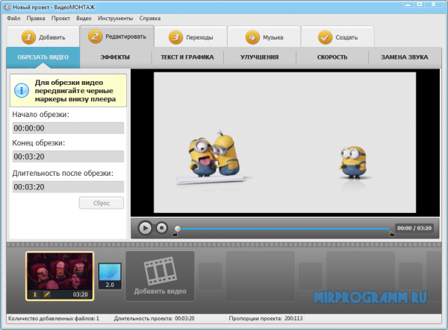Click the Stop button in the player
This screenshot has width=448, height=330.
162,228
